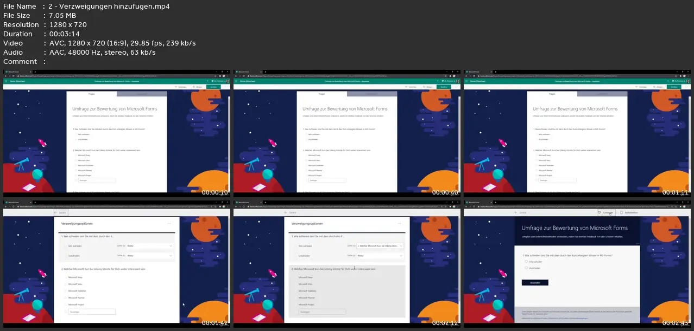
Task: Check Microsoft Visio in 00:00:10 frame
Action: (76, 160)
